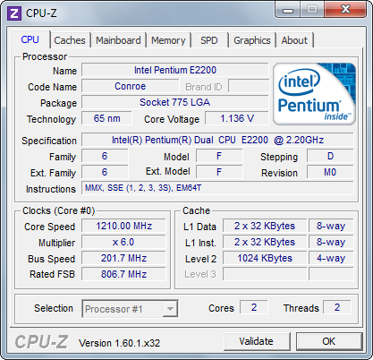Open the About tab
Screen dimensions: 373x360
point(294,40)
